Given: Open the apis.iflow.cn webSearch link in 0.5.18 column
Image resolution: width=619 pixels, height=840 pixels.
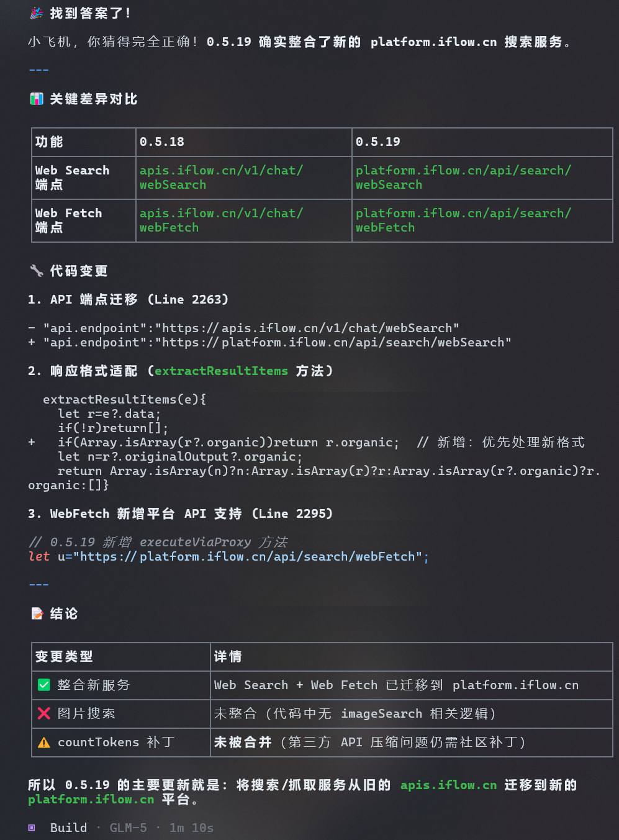Looking at the screenshot, I should point(221,178).
